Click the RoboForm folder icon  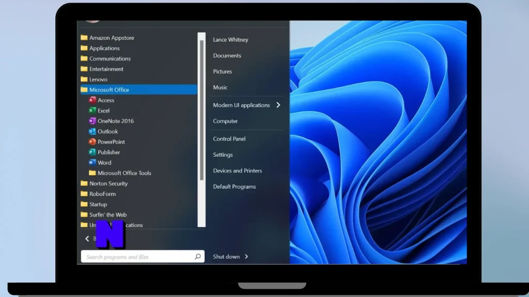(84, 194)
